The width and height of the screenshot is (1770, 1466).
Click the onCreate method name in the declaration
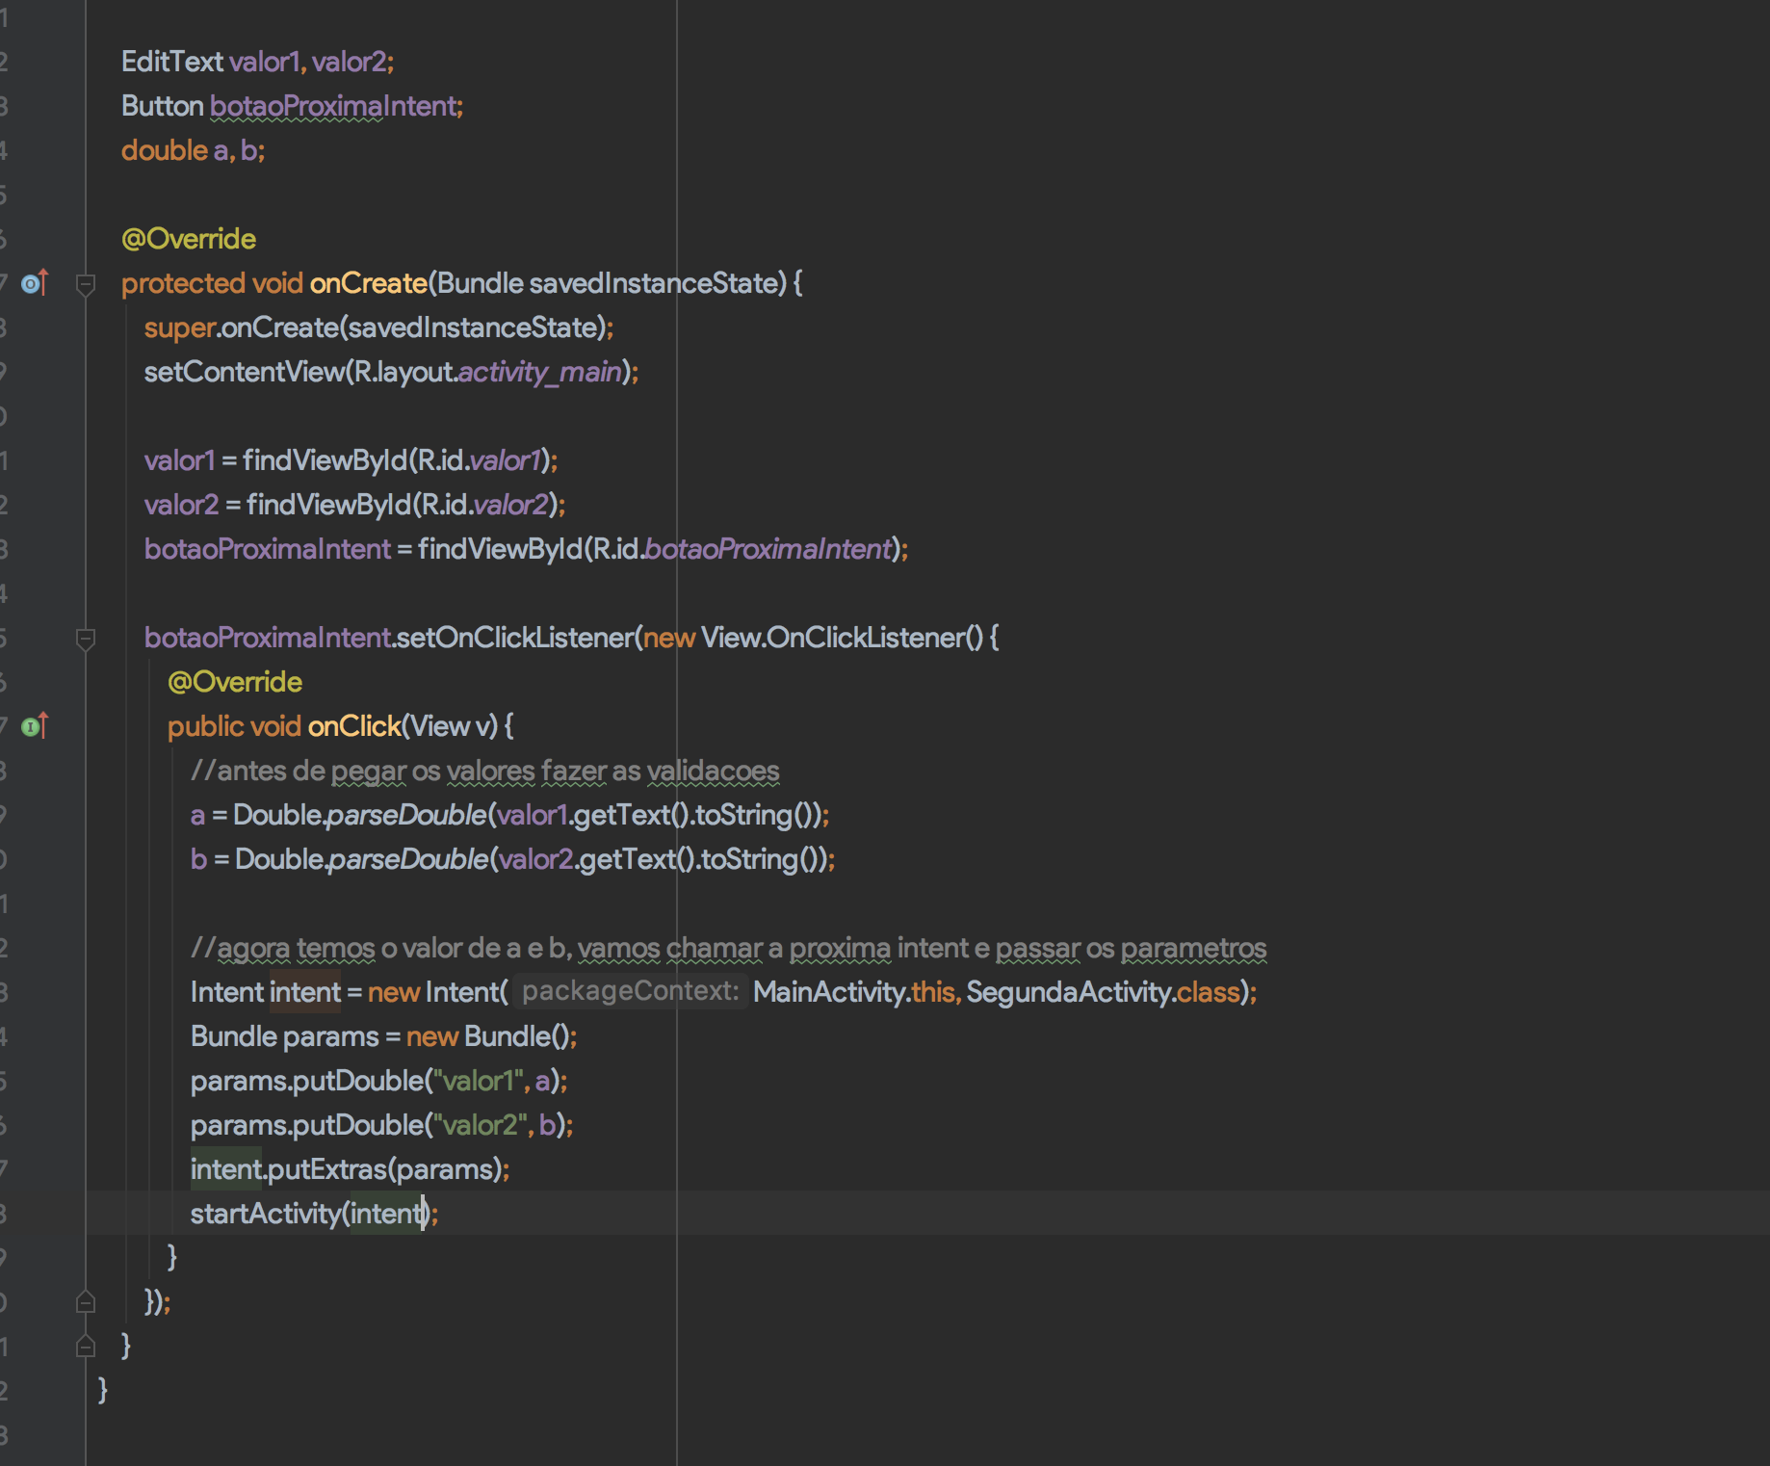tap(368, 283)
